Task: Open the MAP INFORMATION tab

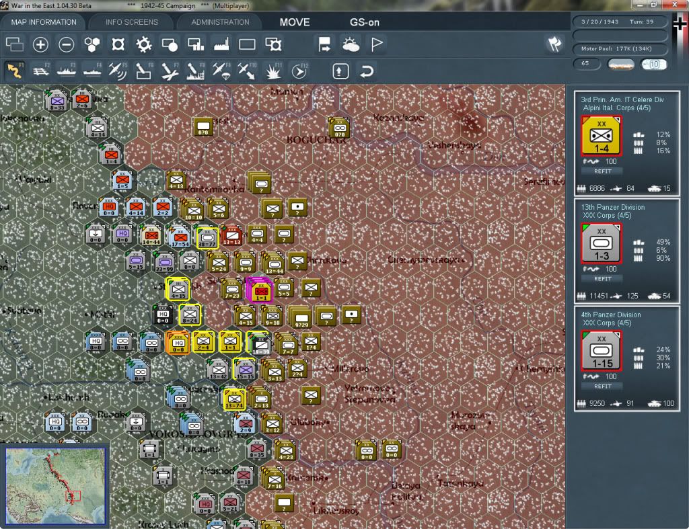Action: click(x=44, y=22)
